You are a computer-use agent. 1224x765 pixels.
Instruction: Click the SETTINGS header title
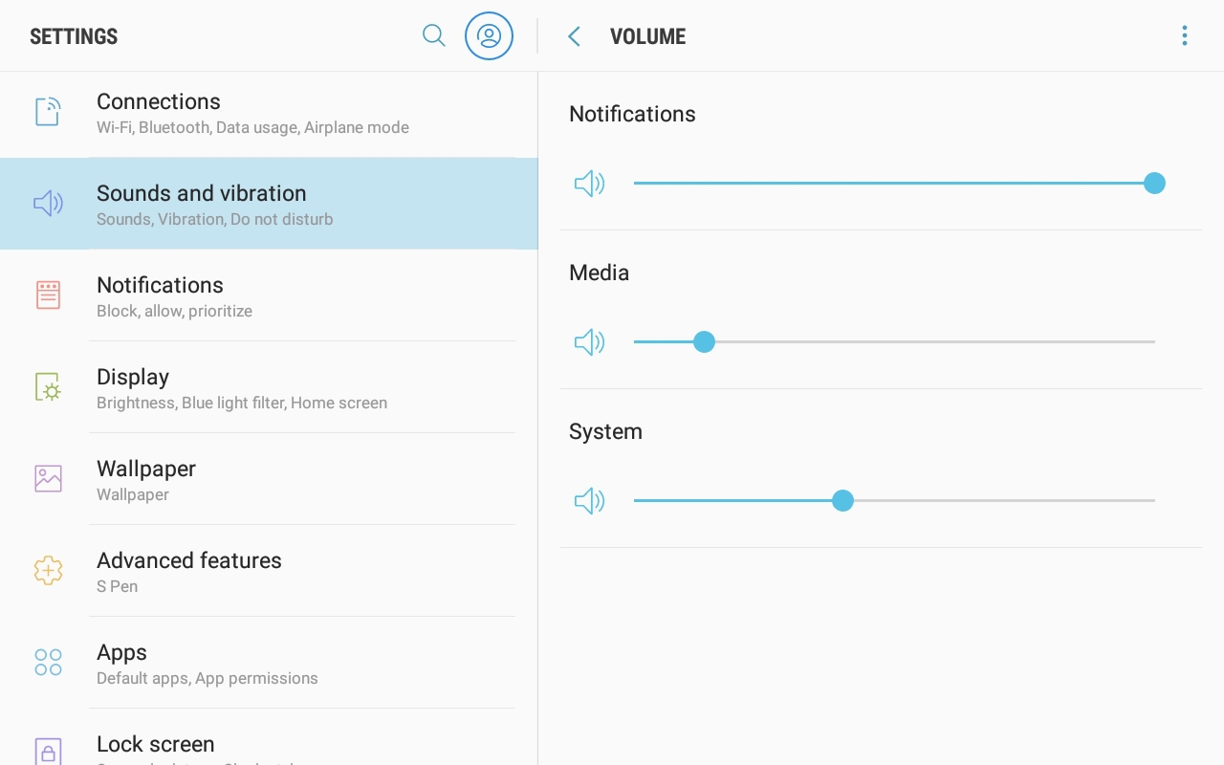[x=74, y=36]
